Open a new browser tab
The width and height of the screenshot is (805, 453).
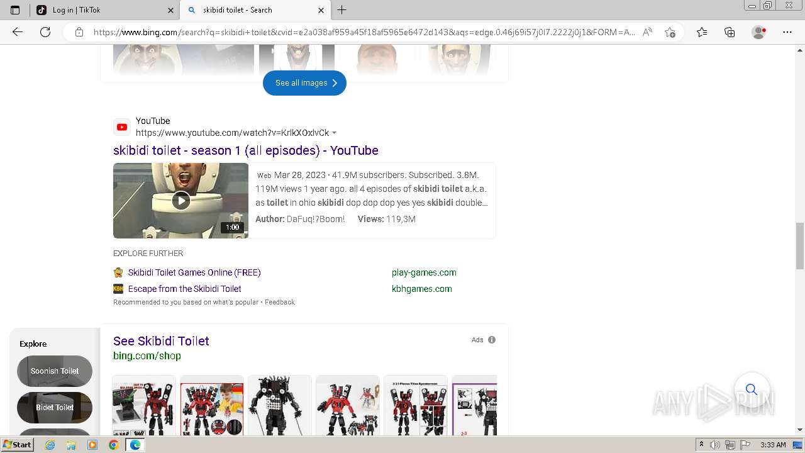(341, 10)
